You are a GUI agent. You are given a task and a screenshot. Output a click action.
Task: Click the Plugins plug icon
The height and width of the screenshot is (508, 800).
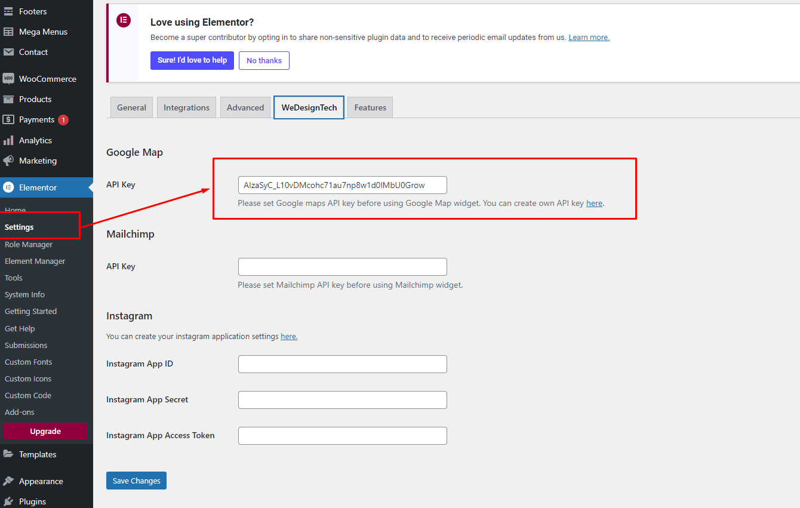click(x=8, y=501)
